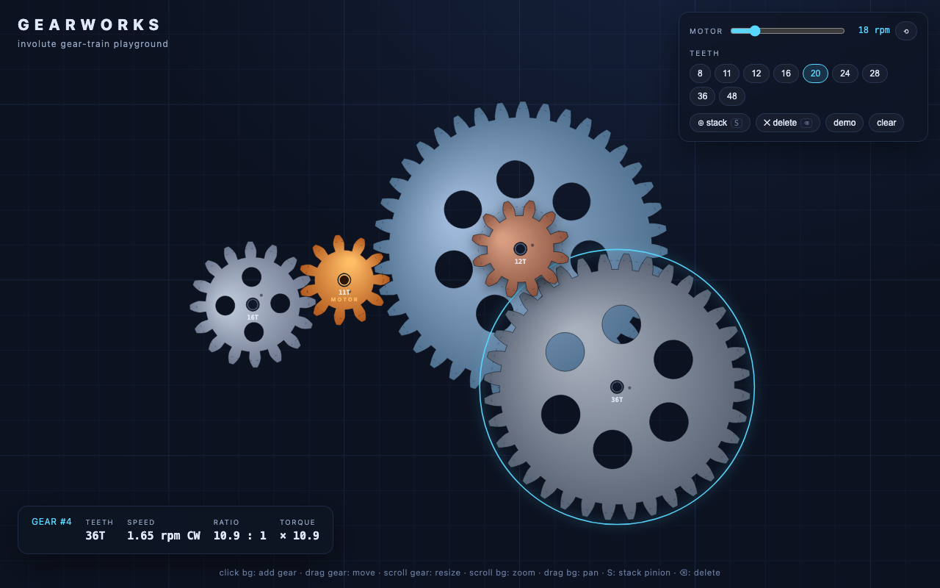Viewport: 940px width, 588px height.
Task: Click the "10.9 : 1" ratio value
Action: (x=240, y=536)
